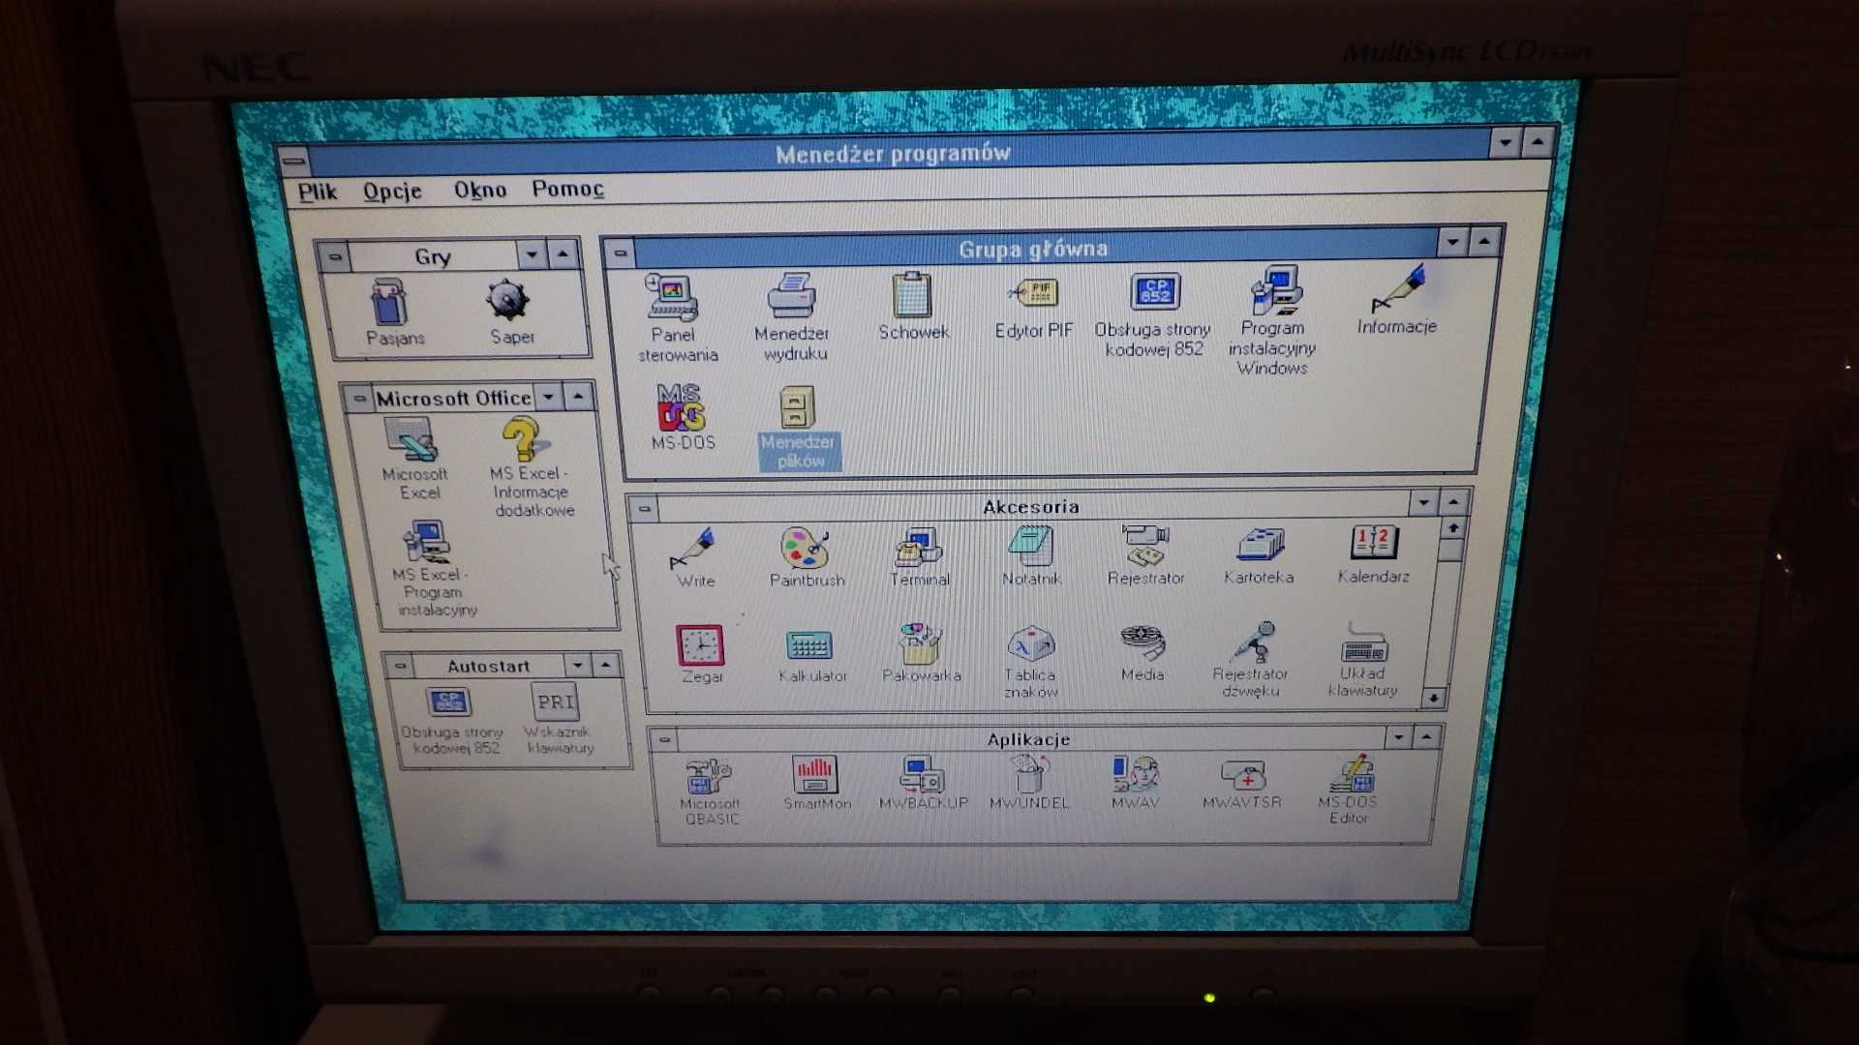Select the MWUNDEL icon
The image size is (1859, 1045).
(x=1029, y=774)
